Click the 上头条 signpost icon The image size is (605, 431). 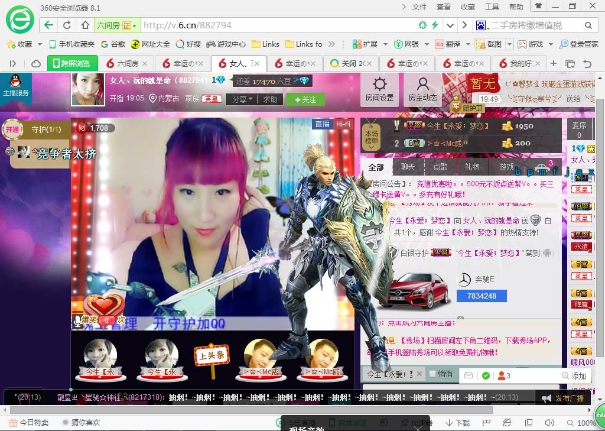[x=212, y=361]
